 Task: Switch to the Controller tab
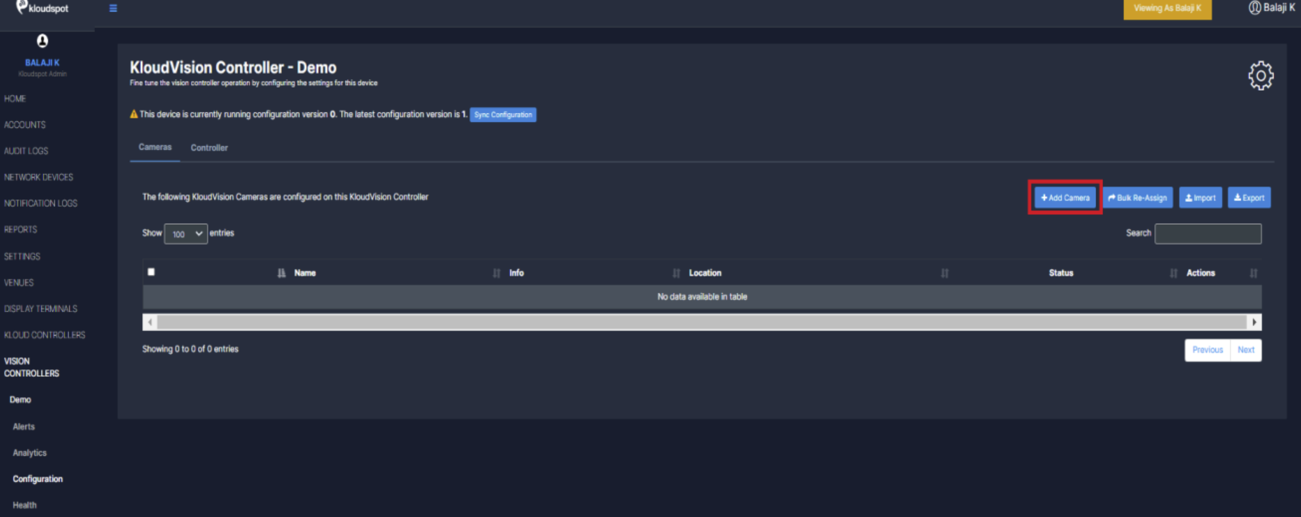coord(209,148)
